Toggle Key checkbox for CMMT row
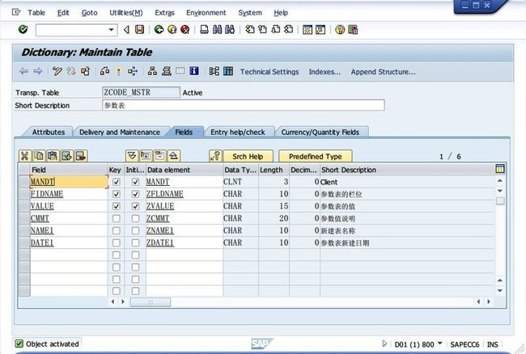The height and width of the screenshot is (354, 526). tap(116, 218)
